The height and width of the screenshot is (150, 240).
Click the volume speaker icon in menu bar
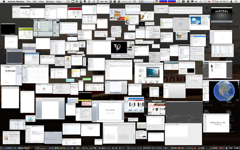[x=196, y=1]
